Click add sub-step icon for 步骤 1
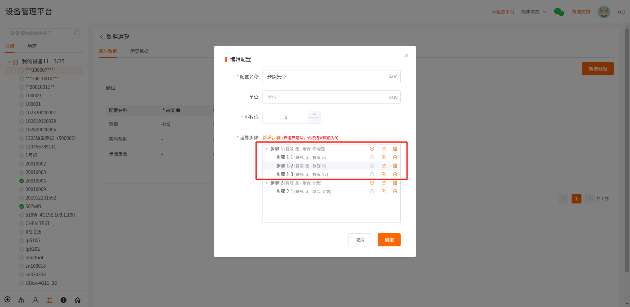 372,149
